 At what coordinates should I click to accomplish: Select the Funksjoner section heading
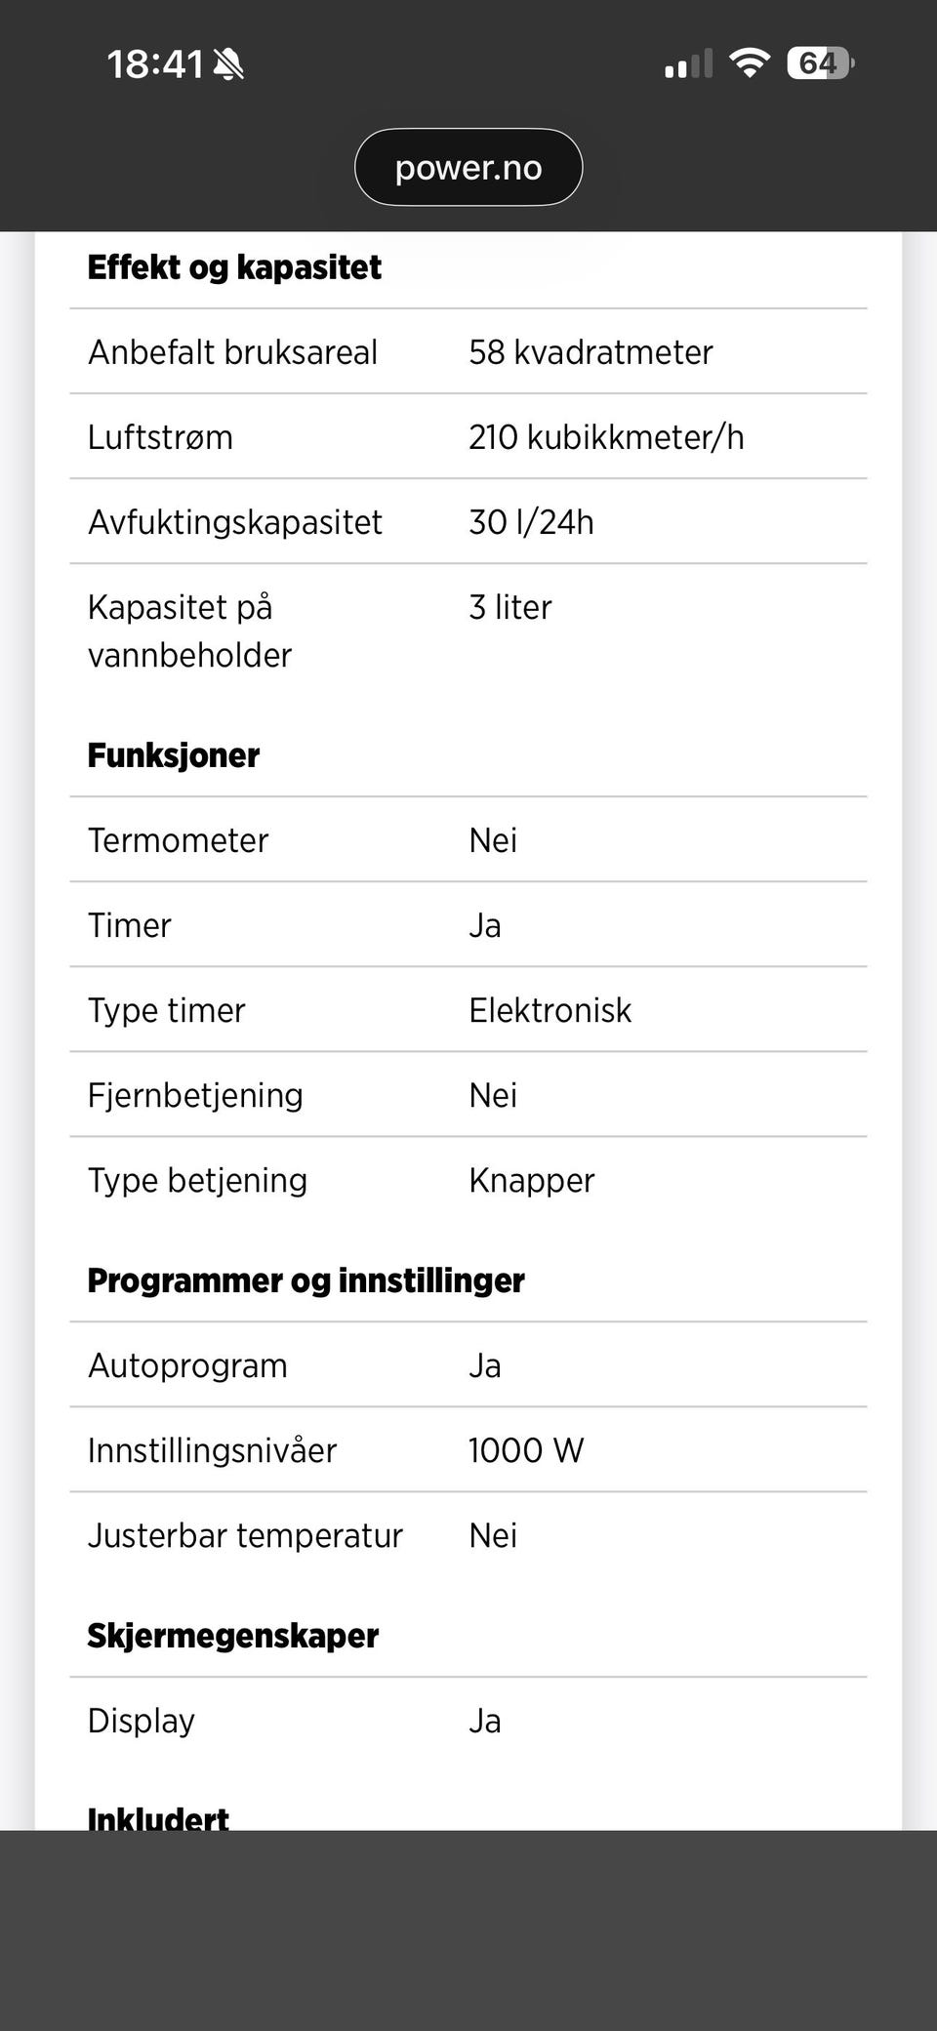pos(174,755)
